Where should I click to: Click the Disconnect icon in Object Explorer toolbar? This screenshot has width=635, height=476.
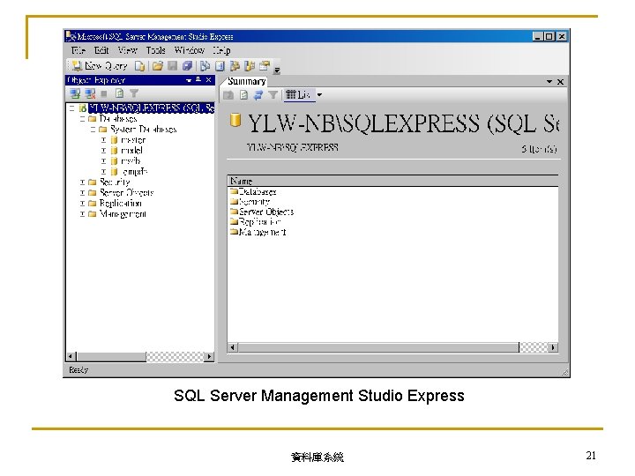pos(90,94)
